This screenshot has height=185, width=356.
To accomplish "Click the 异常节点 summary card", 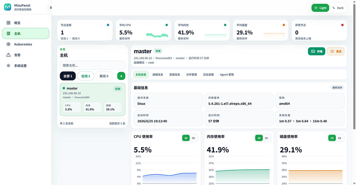I will [319, 30].
